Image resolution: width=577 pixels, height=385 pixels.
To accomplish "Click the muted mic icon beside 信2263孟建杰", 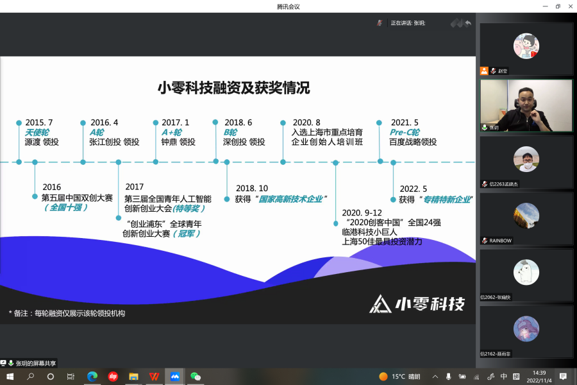I will pyautogui.click(x=485, y=184).
